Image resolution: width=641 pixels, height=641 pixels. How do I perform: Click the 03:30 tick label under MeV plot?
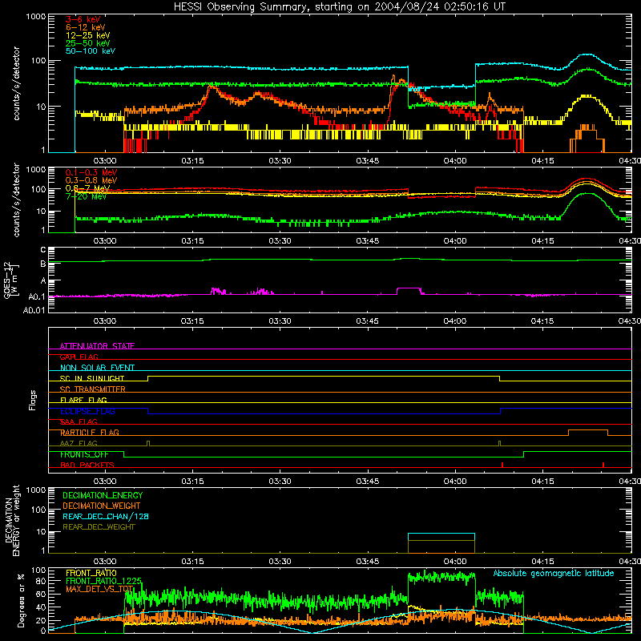280,241
